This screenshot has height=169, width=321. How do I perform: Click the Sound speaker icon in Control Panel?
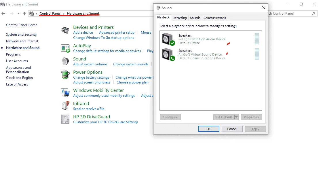click(65, 61)
